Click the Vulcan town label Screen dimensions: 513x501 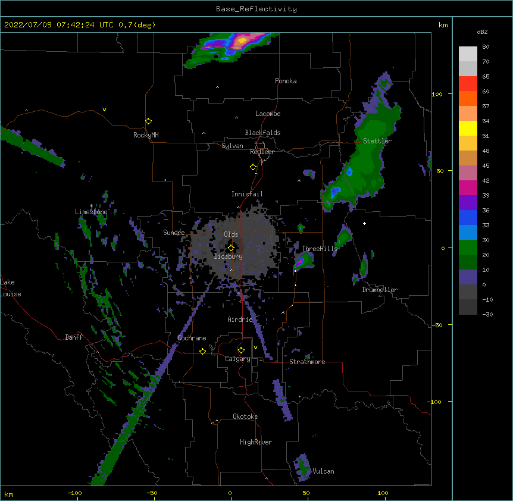pos(323,471)
